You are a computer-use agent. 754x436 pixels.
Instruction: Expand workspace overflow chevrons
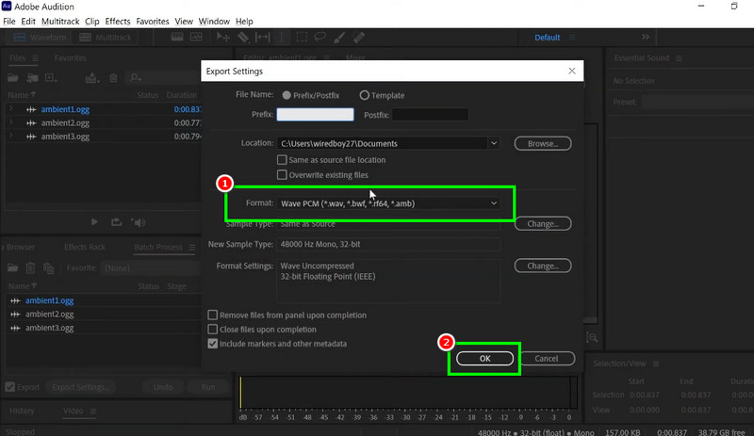[646, 37]
